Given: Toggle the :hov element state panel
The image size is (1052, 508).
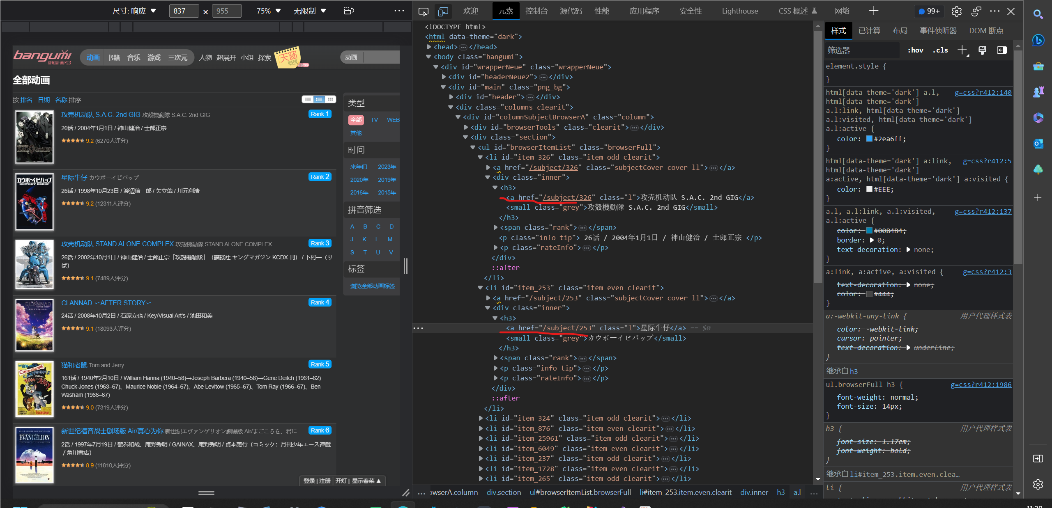Looking at the screenshot, I should tap(915, 50).
